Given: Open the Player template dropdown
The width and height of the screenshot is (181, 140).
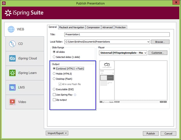Looking at the screenshot, I should [x=145, y=53].
